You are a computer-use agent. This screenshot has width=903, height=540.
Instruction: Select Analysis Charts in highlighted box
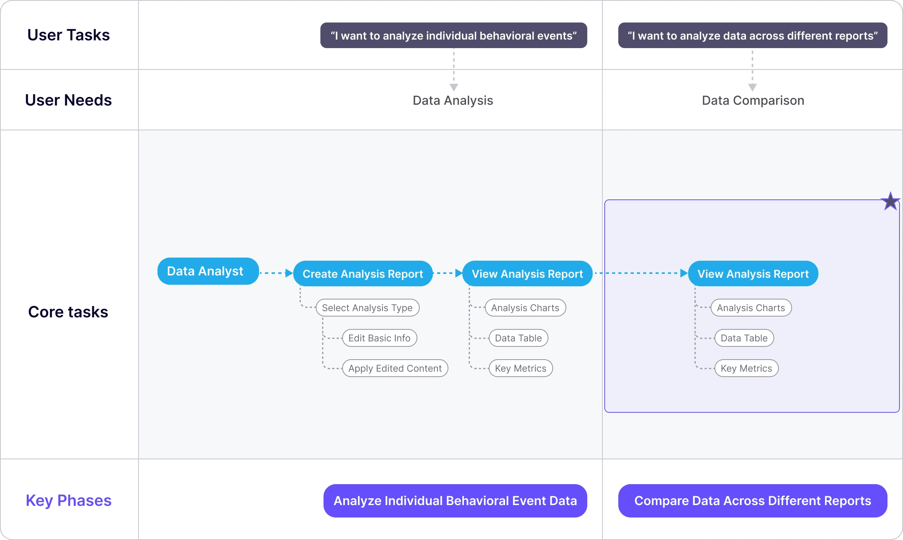[x=751, y=308]
